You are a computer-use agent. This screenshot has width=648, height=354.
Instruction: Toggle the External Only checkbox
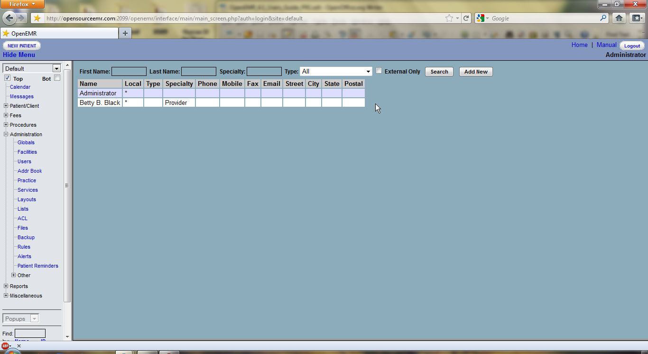(x=379, y=71)
